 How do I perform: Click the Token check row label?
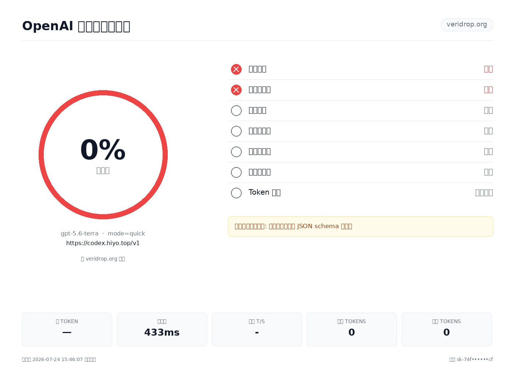point(264,192)
